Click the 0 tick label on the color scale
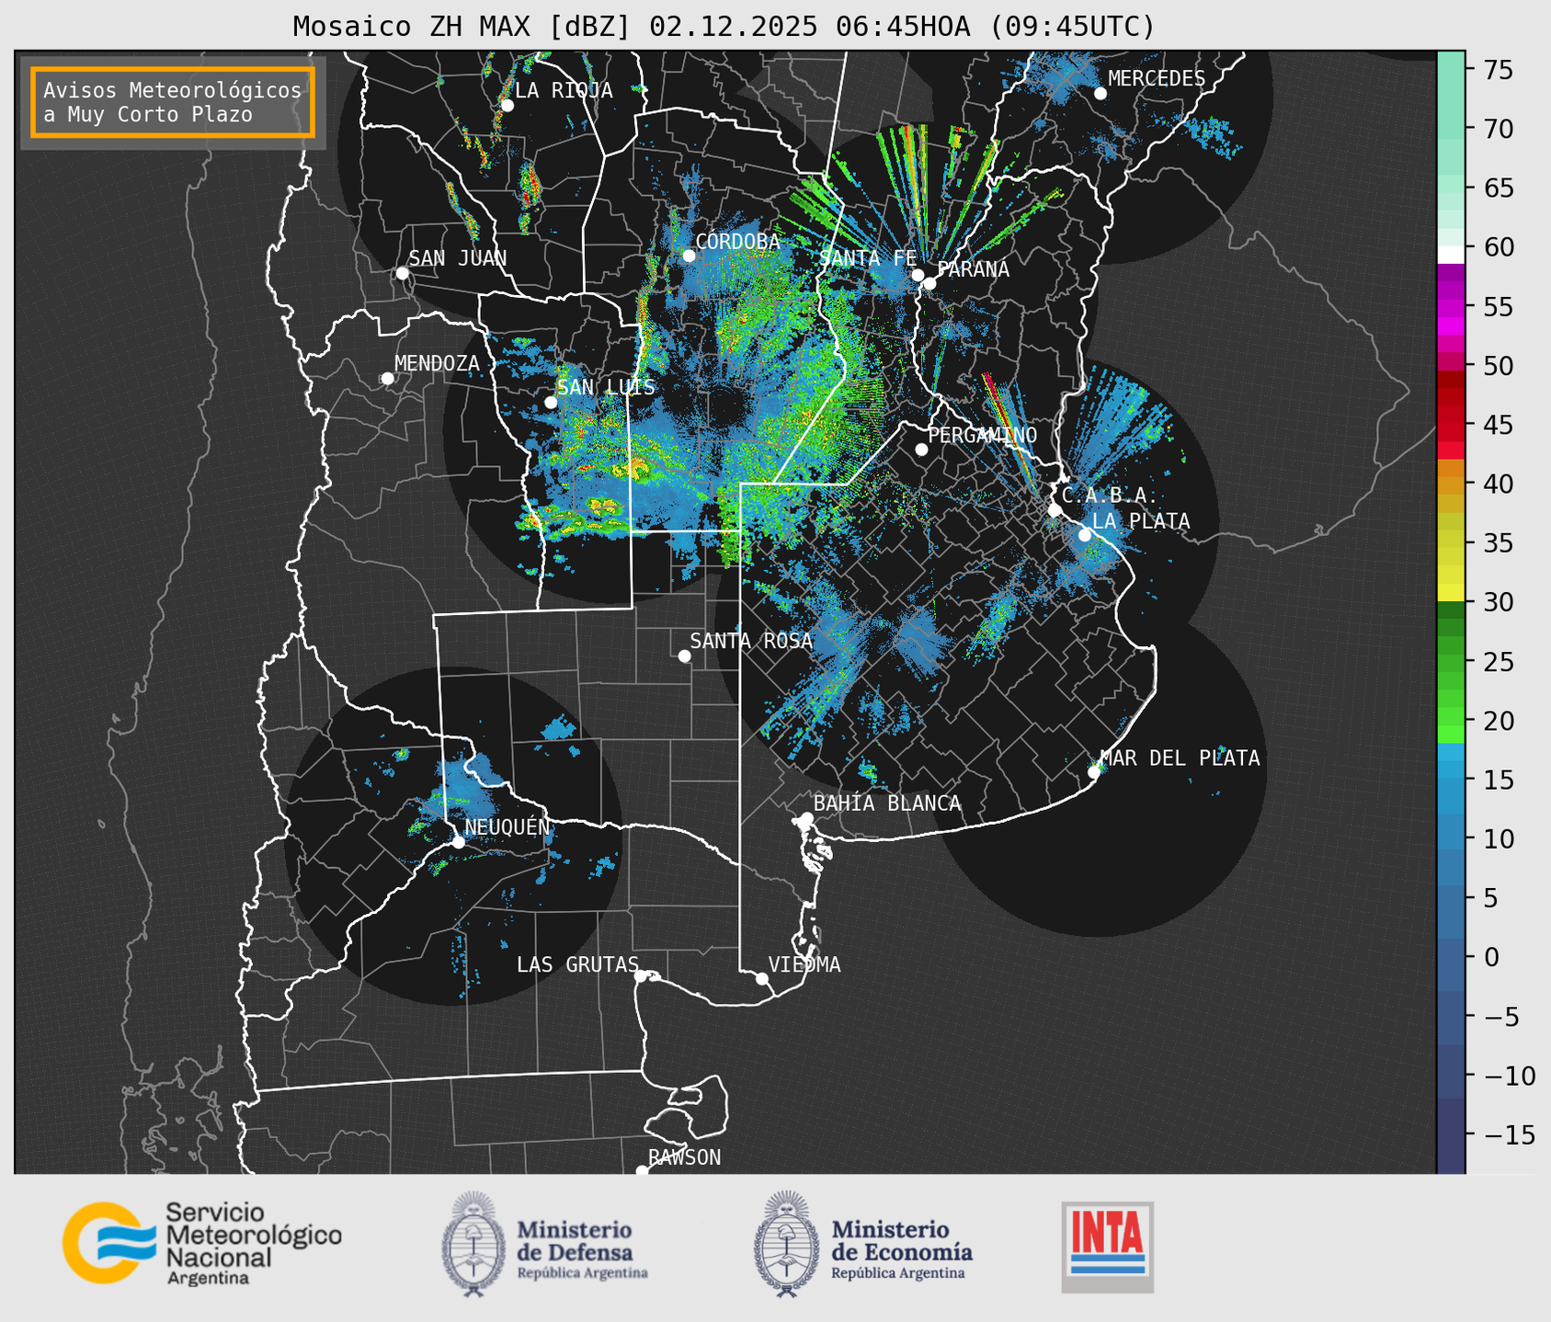The width and height of the screenshot is (1551, 1322). pos(1491,957)
